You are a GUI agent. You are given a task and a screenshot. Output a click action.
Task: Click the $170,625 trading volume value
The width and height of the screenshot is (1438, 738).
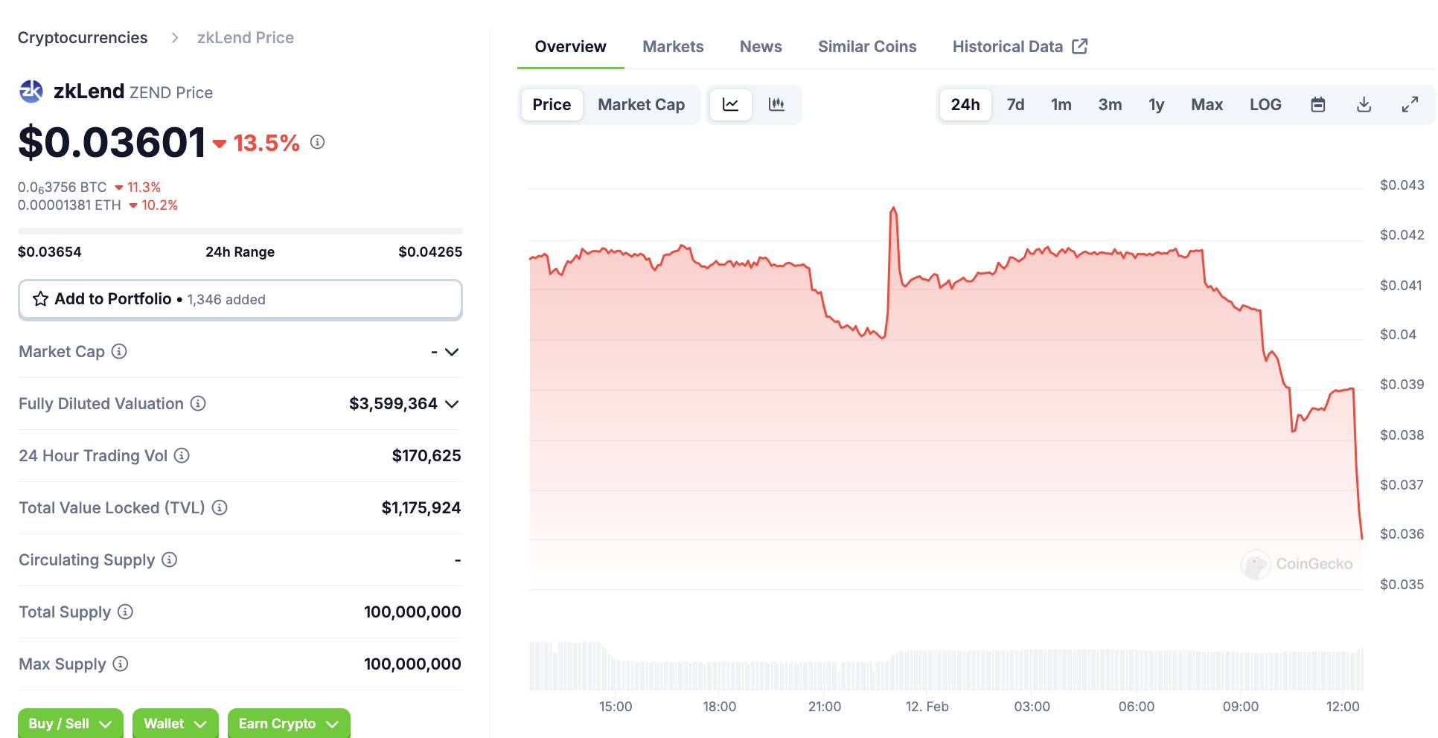pyautogui.click(x=426, y=456)
